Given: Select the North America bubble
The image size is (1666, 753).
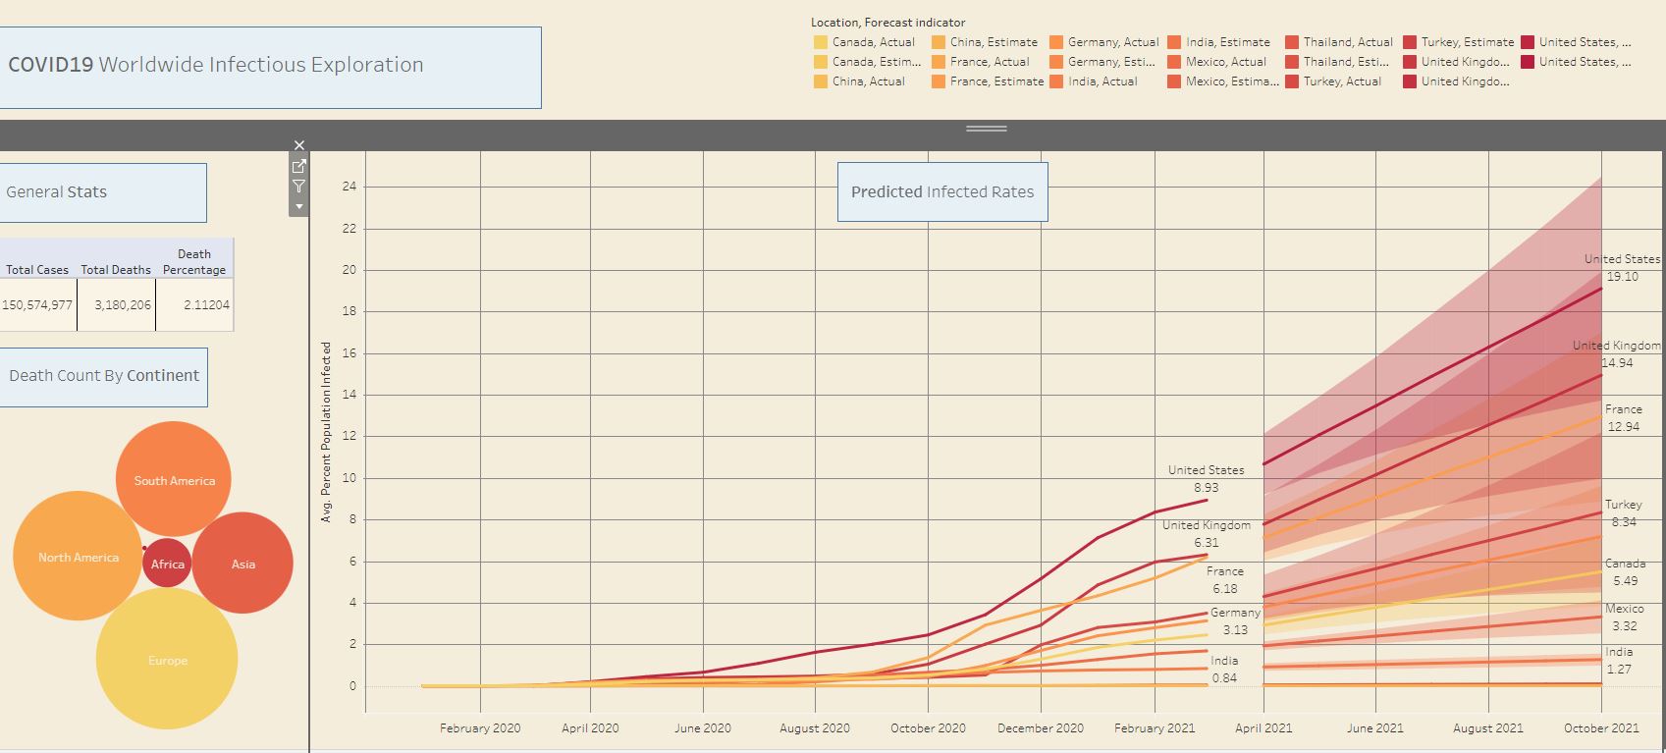Looking at the screenshot, I should (x=78, y=557).
